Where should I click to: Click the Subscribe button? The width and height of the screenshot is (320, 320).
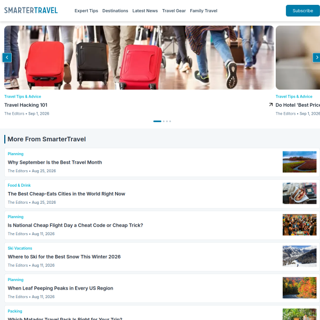(303, 11)
